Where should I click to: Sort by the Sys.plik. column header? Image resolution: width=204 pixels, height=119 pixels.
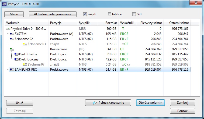click(x=87, y=23)
